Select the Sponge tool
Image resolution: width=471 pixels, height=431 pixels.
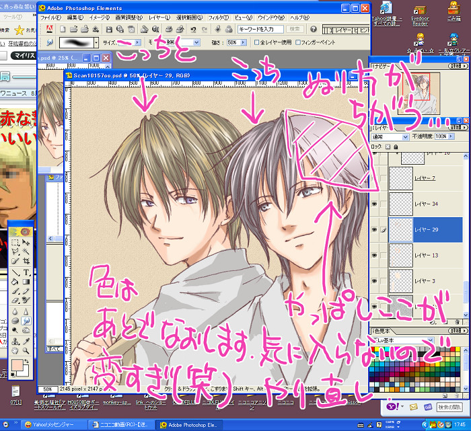(x=15, y=321)
